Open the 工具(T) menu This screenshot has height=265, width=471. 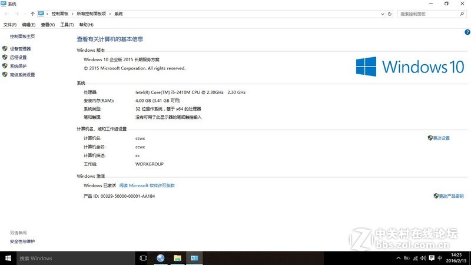(x=67, y=25)
